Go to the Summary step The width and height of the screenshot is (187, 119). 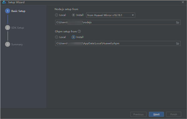click(17, 45)
